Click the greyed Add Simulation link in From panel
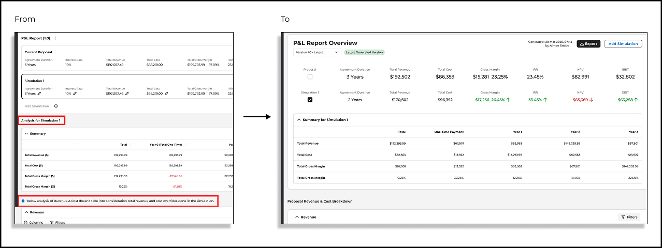 coord(37,106)
